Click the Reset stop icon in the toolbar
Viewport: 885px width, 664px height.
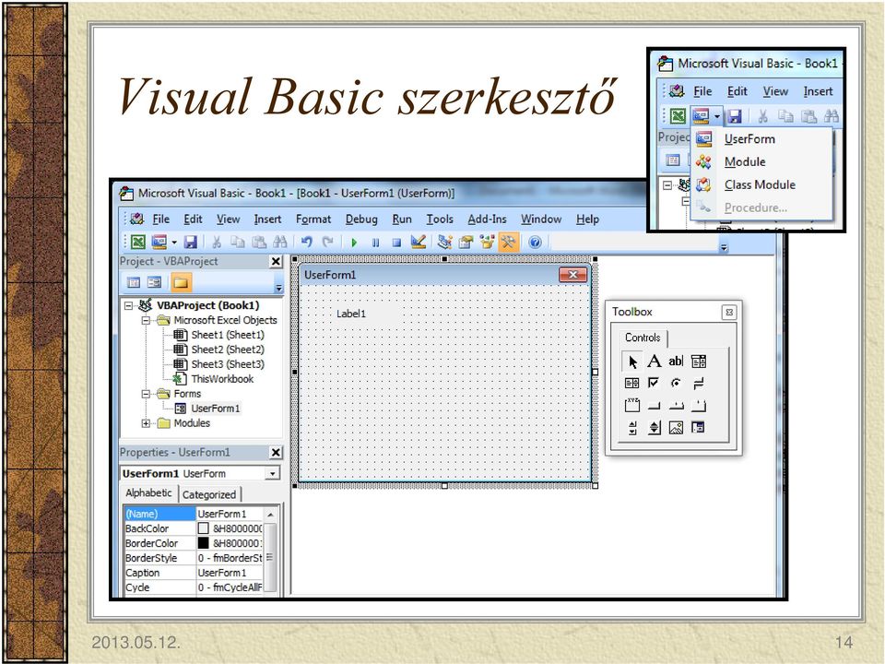point(396,243)
